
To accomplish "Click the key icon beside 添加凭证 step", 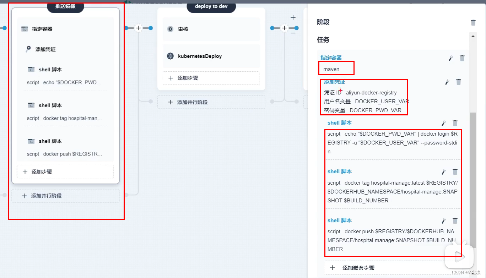I will (28, 49).
